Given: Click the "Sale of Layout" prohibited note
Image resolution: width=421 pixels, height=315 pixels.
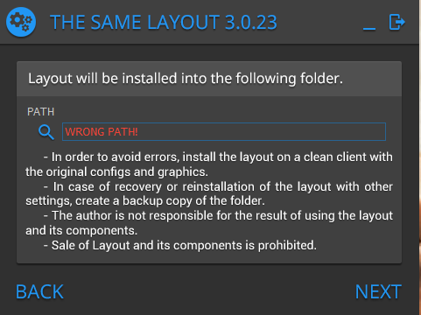Looking at the screenshot, I should (x=180, y=245).
